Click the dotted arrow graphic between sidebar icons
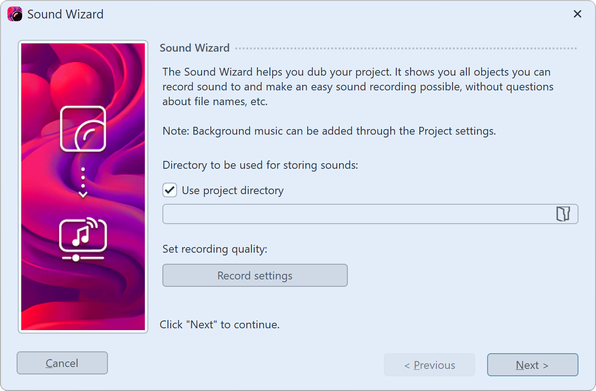The width and height of the screenshot is (596, 391). coord(83,181)
